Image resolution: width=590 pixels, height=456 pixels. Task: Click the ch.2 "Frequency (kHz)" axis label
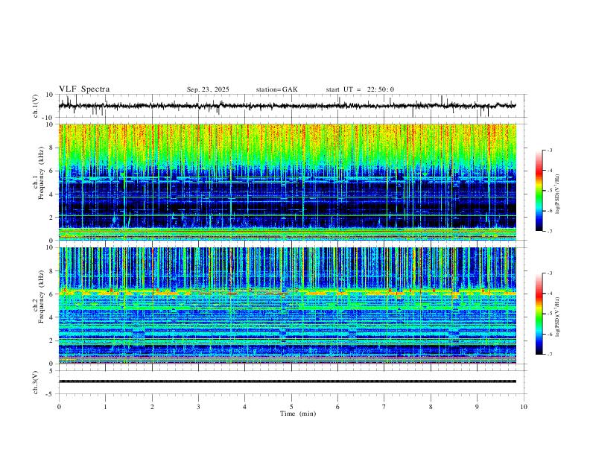41,297
